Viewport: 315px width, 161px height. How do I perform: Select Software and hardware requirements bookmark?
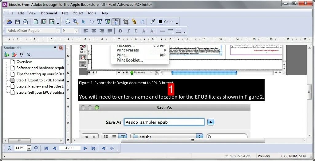tap(40, 68)
